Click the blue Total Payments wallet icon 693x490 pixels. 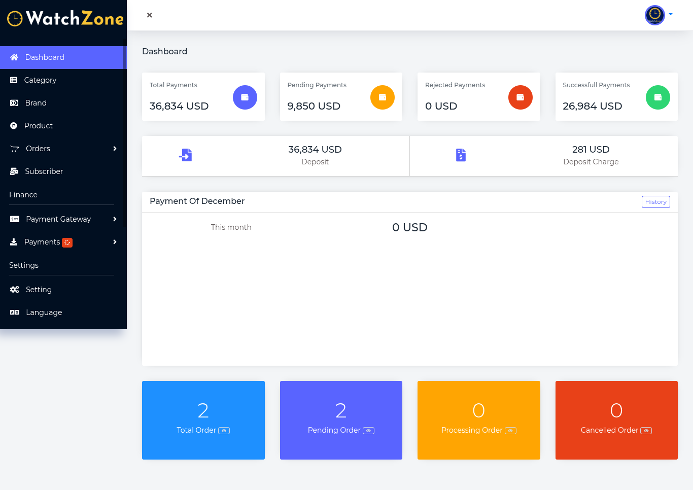pyautogui.click(x=245, y=97)
